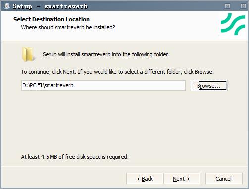Click 'Where should smartreverb be installed?' subtitle
249x189 pixels.
68,27
